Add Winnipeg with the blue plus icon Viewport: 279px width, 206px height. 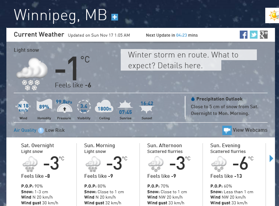(x=115, y=17)
